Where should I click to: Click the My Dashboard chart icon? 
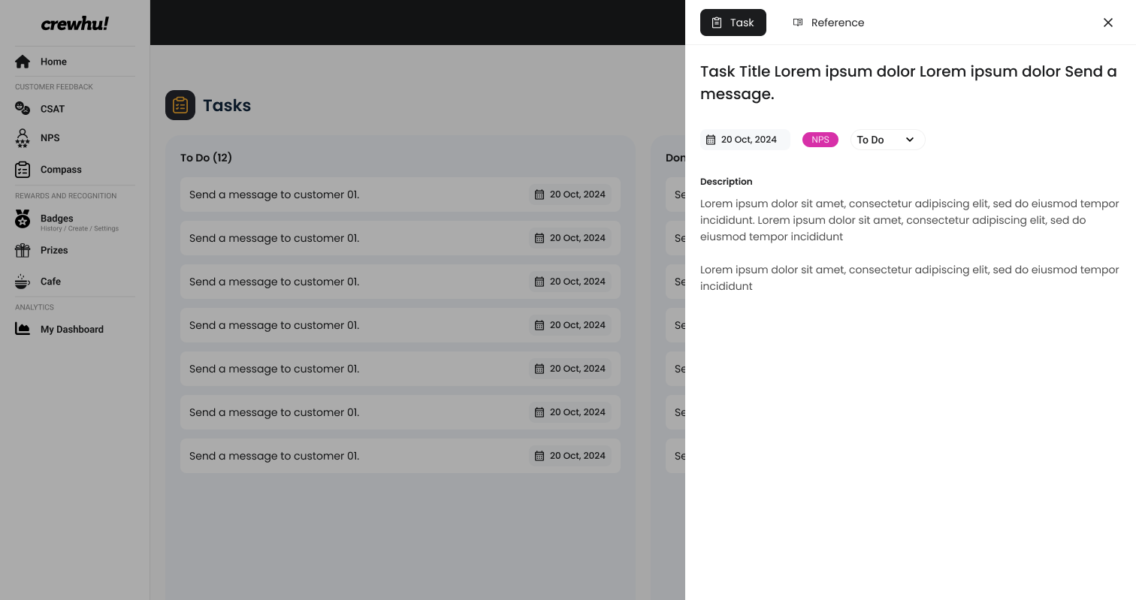(23, 329)
